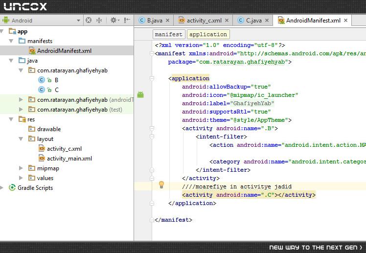Click the activity_c.xml file icon in tree

(42, 148)
